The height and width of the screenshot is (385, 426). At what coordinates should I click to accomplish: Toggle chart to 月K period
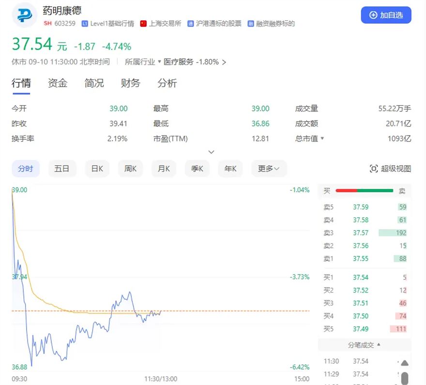(164, 169)
